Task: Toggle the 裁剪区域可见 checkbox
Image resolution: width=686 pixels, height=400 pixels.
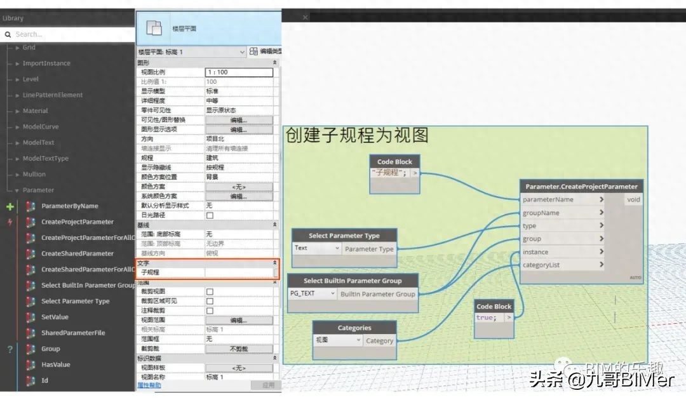Action: 210,301
